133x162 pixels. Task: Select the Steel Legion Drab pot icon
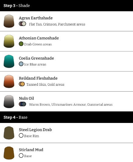coord(9,133)
